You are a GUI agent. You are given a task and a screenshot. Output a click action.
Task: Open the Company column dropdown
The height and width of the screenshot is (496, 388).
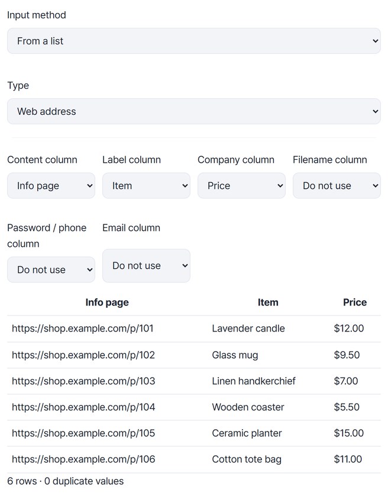pyautogui.click(x=241, y=186)
